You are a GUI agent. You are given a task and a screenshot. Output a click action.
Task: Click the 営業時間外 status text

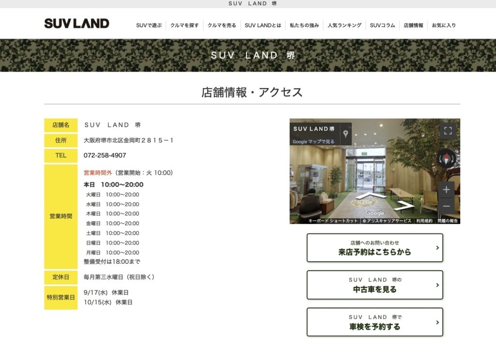point(98,173)
